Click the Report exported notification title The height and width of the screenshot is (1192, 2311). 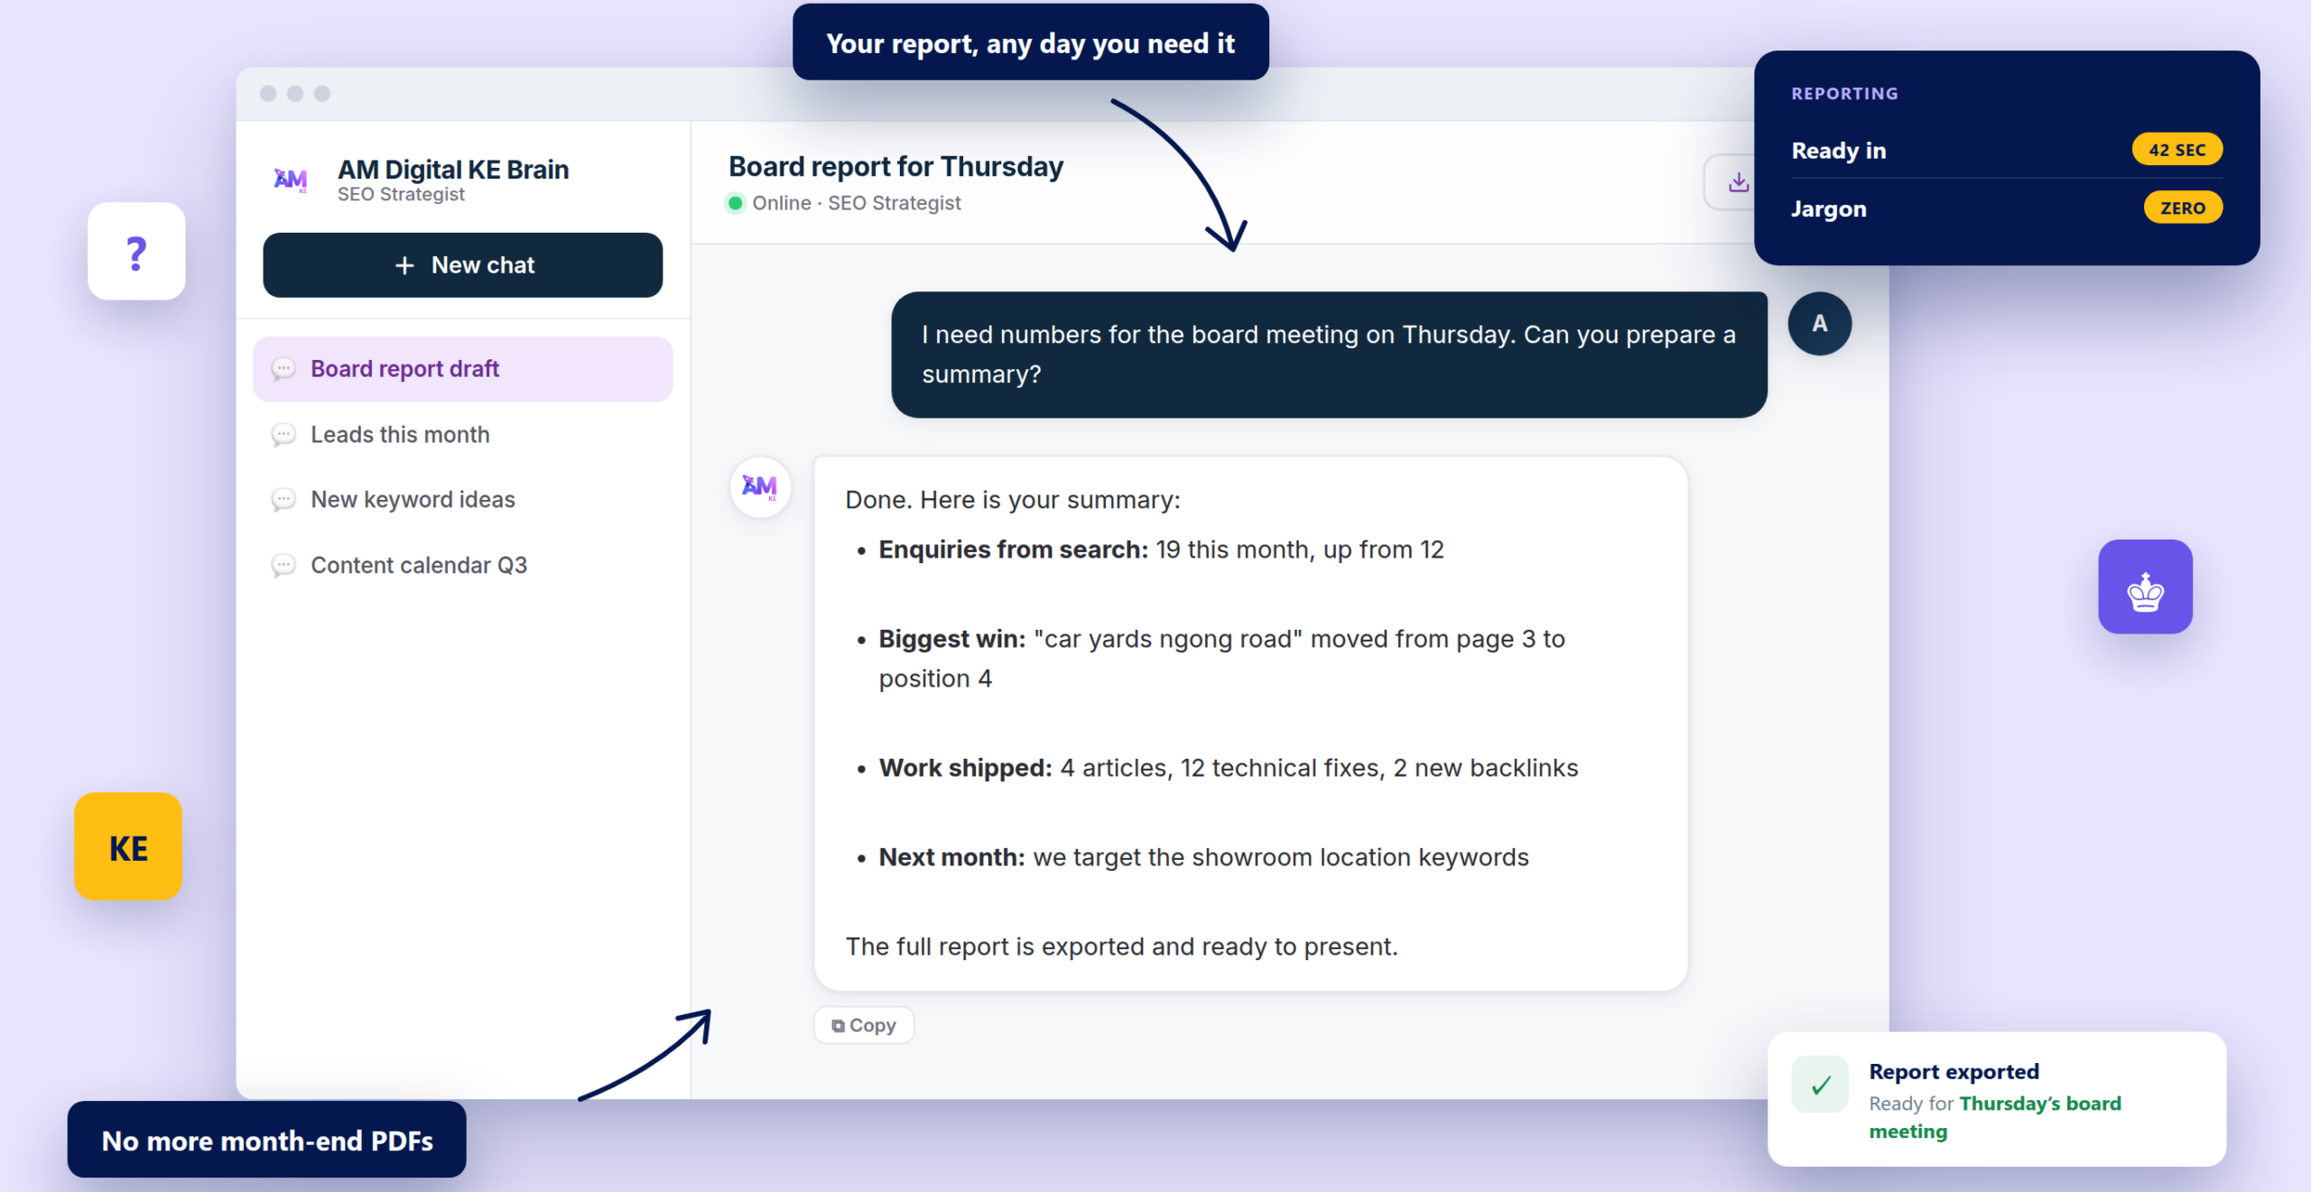[x=1954, y=1072]
